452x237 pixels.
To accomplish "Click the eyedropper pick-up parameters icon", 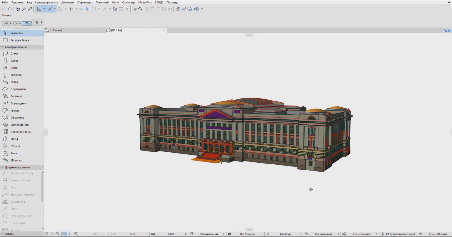I will coord(24,9).
